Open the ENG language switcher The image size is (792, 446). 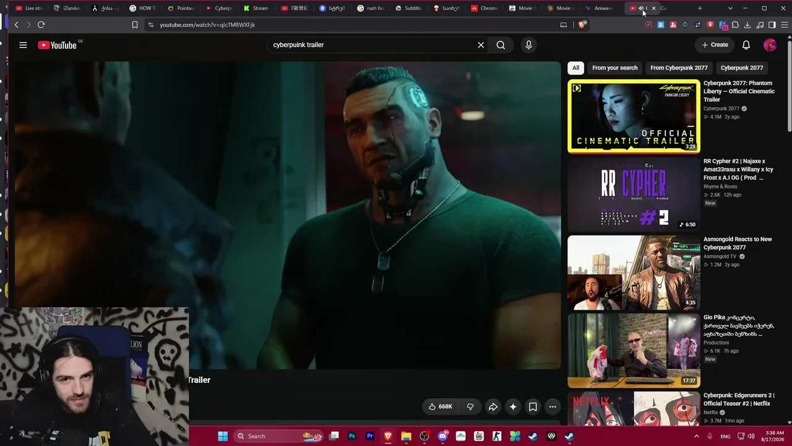coord(726,436)
